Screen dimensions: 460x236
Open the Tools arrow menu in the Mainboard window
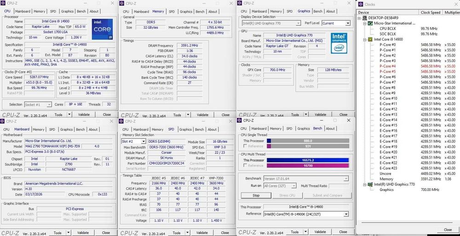(69, 233)
